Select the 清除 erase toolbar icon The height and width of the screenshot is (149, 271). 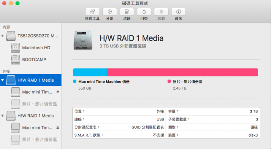click(127, 12)
